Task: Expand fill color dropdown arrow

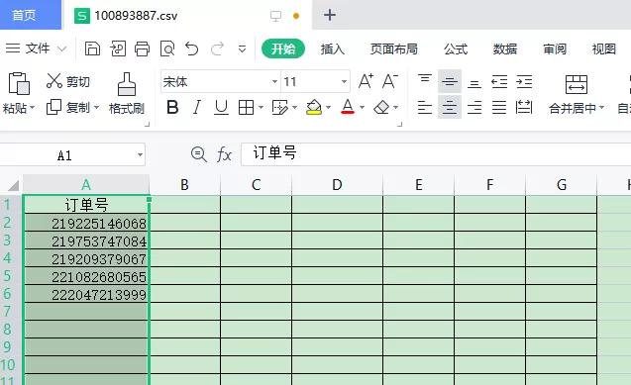Action: click(329, 107)
